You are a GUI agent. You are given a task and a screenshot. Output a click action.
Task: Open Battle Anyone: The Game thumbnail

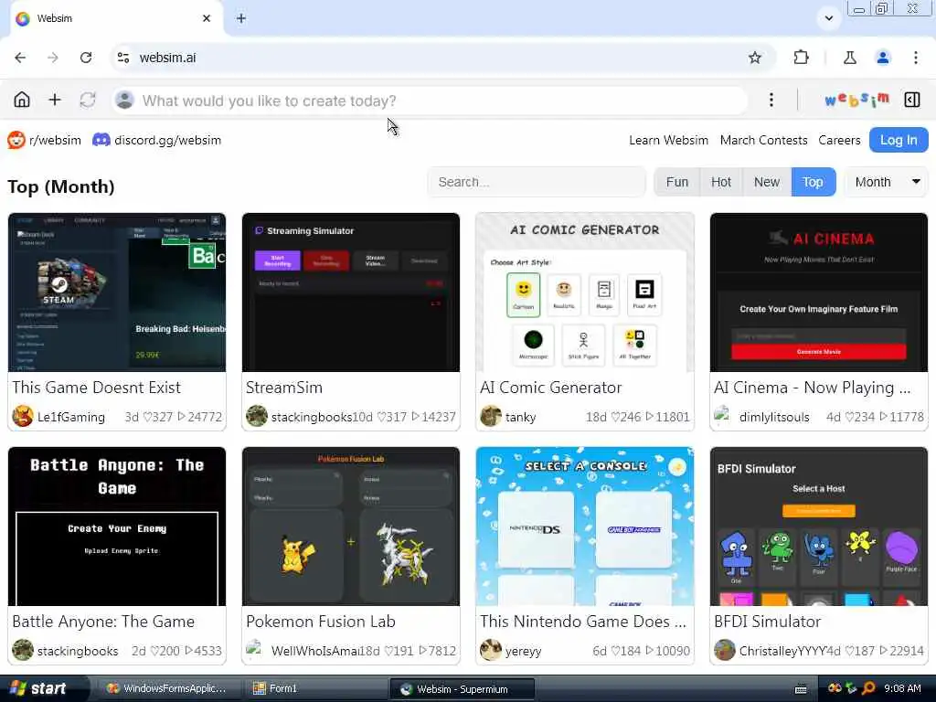(117, 526)
